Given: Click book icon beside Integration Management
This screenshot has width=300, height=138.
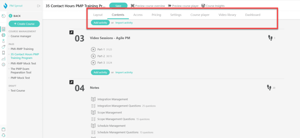Looking at the screenshot, I should [93, 99].
